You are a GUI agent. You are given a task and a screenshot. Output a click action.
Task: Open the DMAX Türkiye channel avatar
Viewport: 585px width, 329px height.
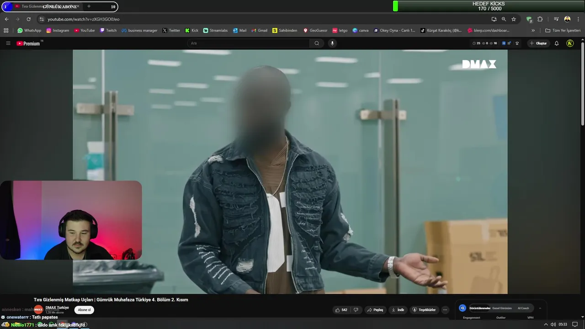[38, 310]
